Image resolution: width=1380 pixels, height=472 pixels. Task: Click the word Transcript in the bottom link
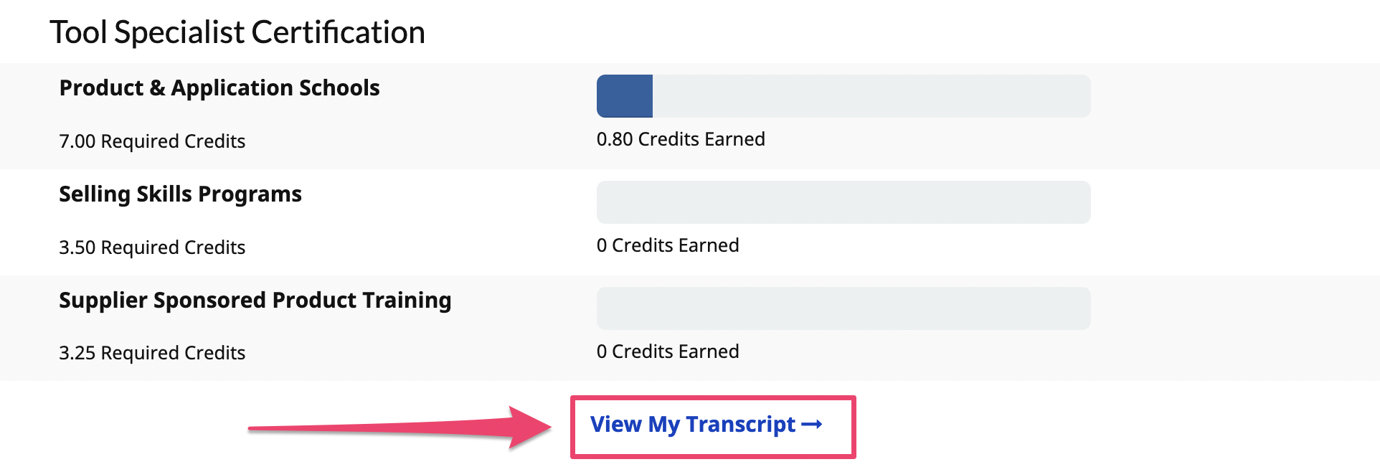tap(740, 425)
